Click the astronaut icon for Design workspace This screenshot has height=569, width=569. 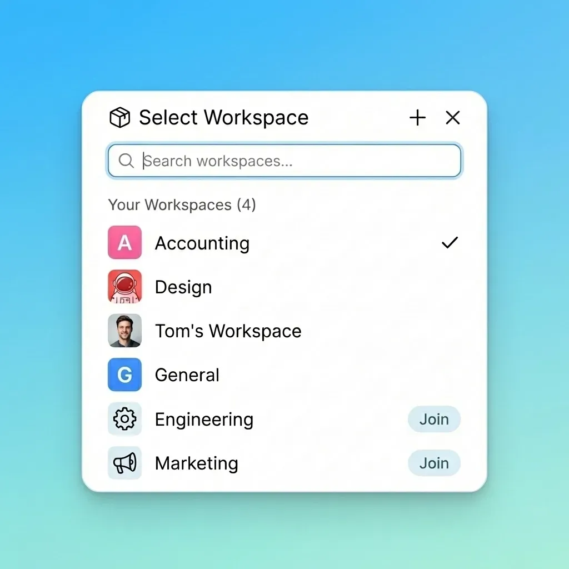click(124, 287)
